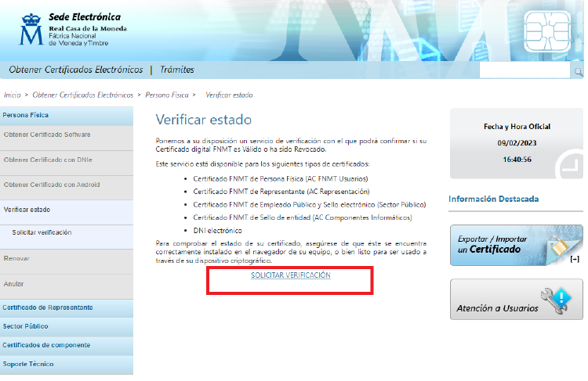Click the 'Certificado FNMT de Persona Física' bullet
The width and height of the screenshot is (588, 381).
point(281,179)
